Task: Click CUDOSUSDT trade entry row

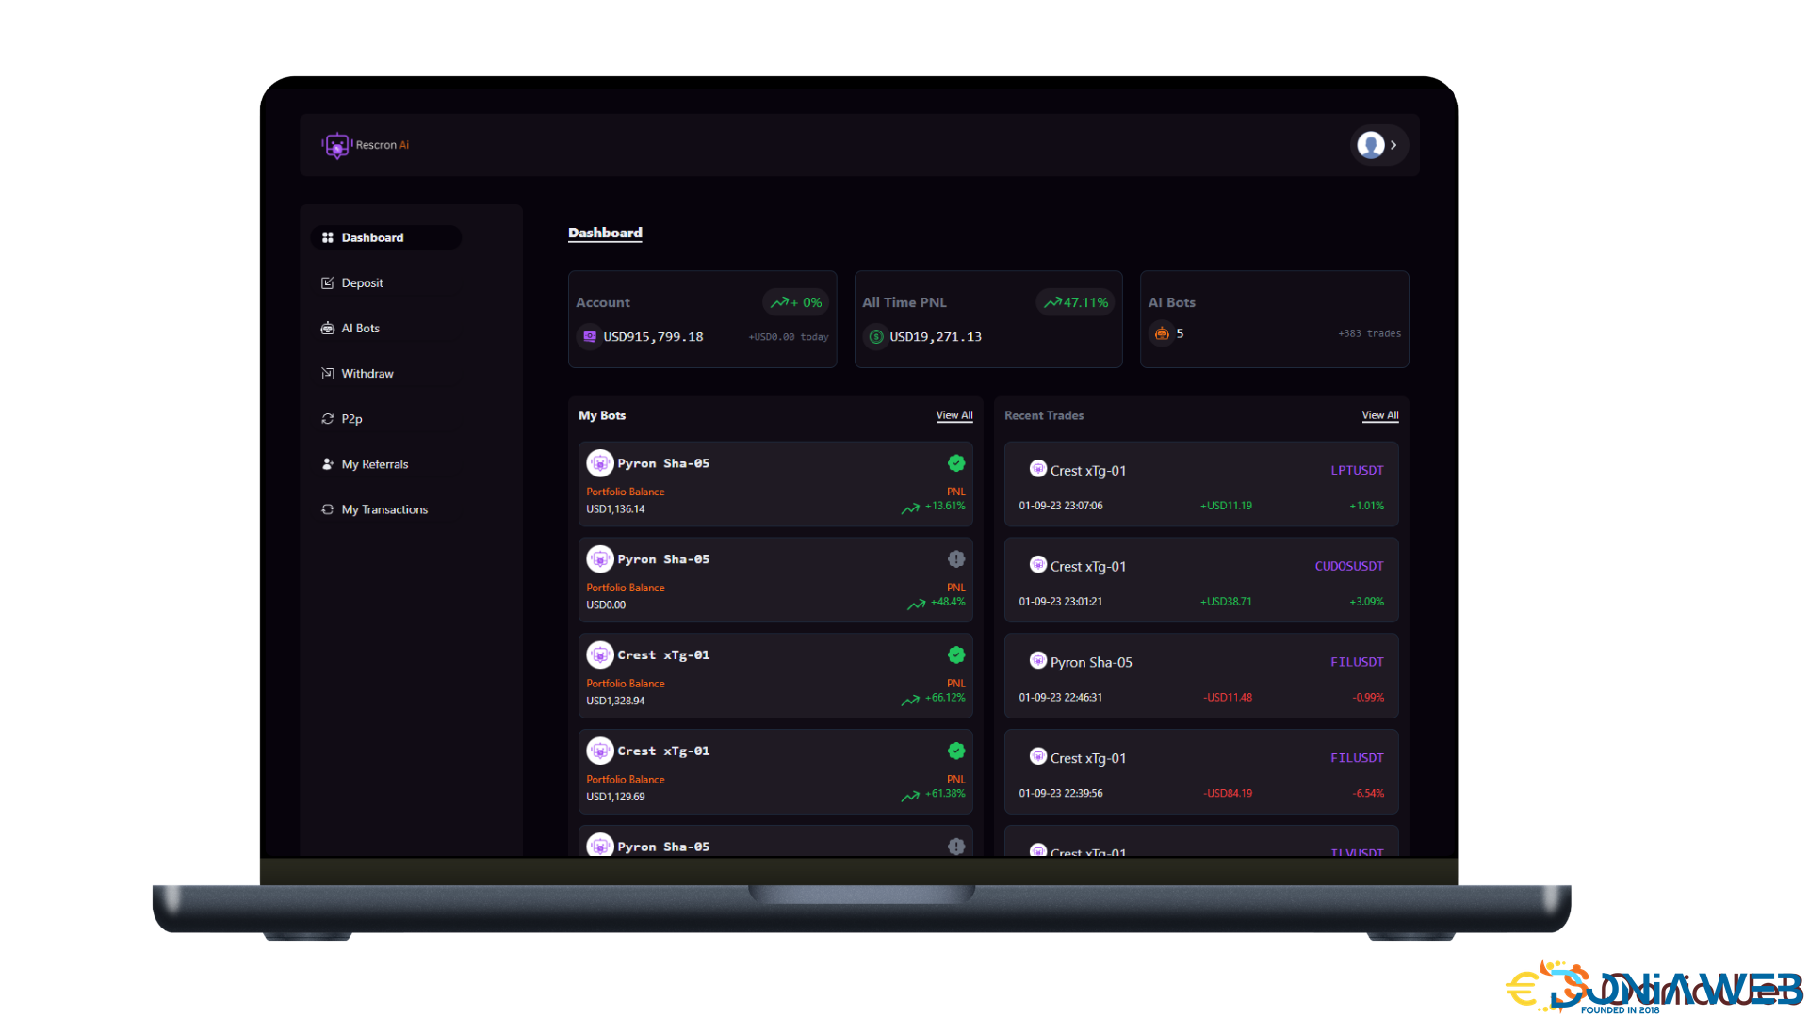Action: pos(1200,581)
